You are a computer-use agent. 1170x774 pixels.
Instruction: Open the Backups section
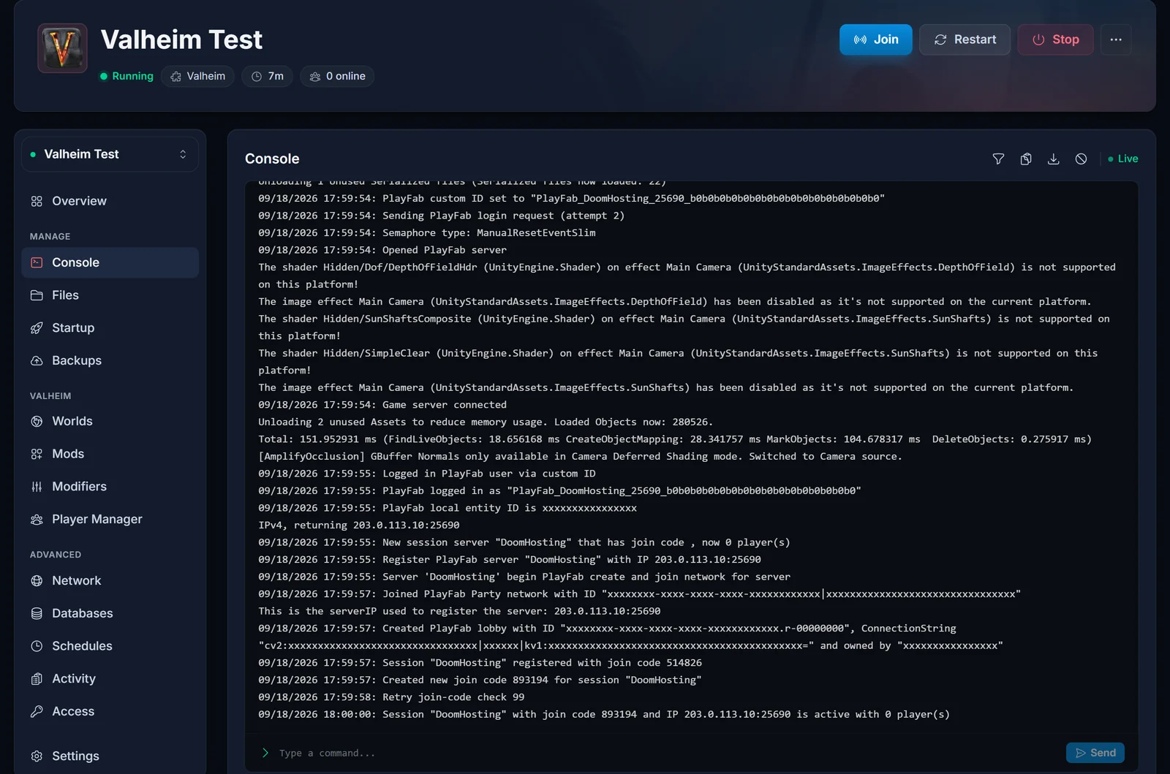point(110,360)
